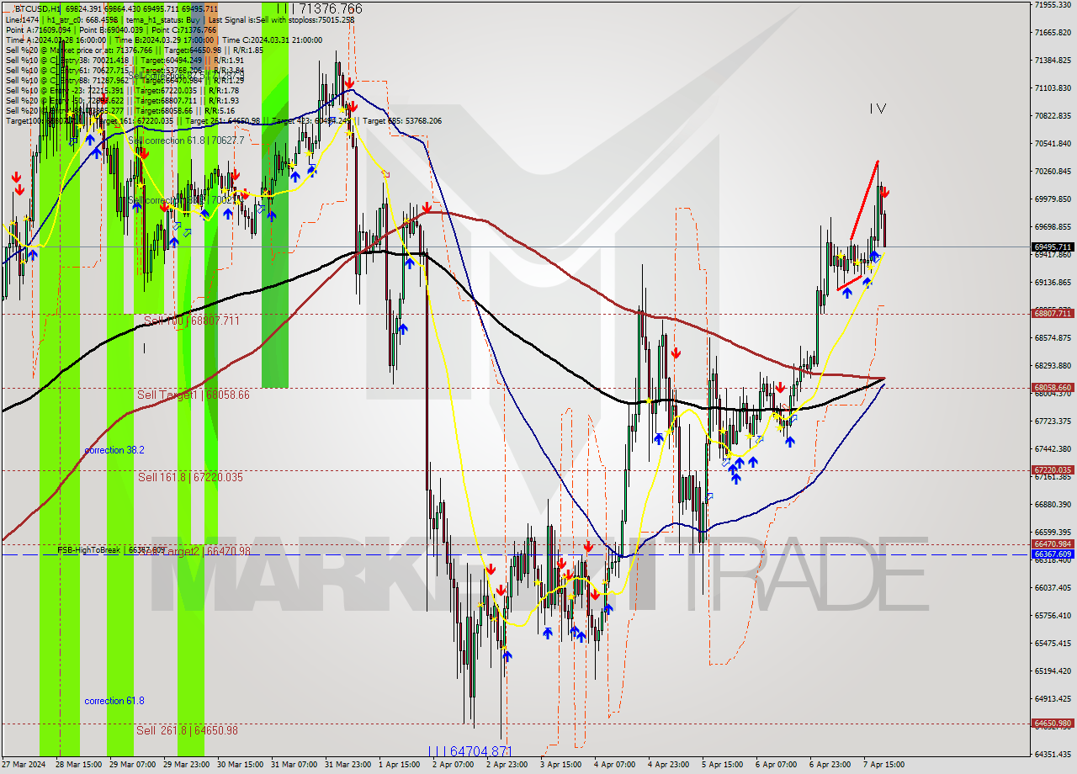Click the 64351.435 bottom axis value
The image size is (1077, 774).
(1052, 754)
